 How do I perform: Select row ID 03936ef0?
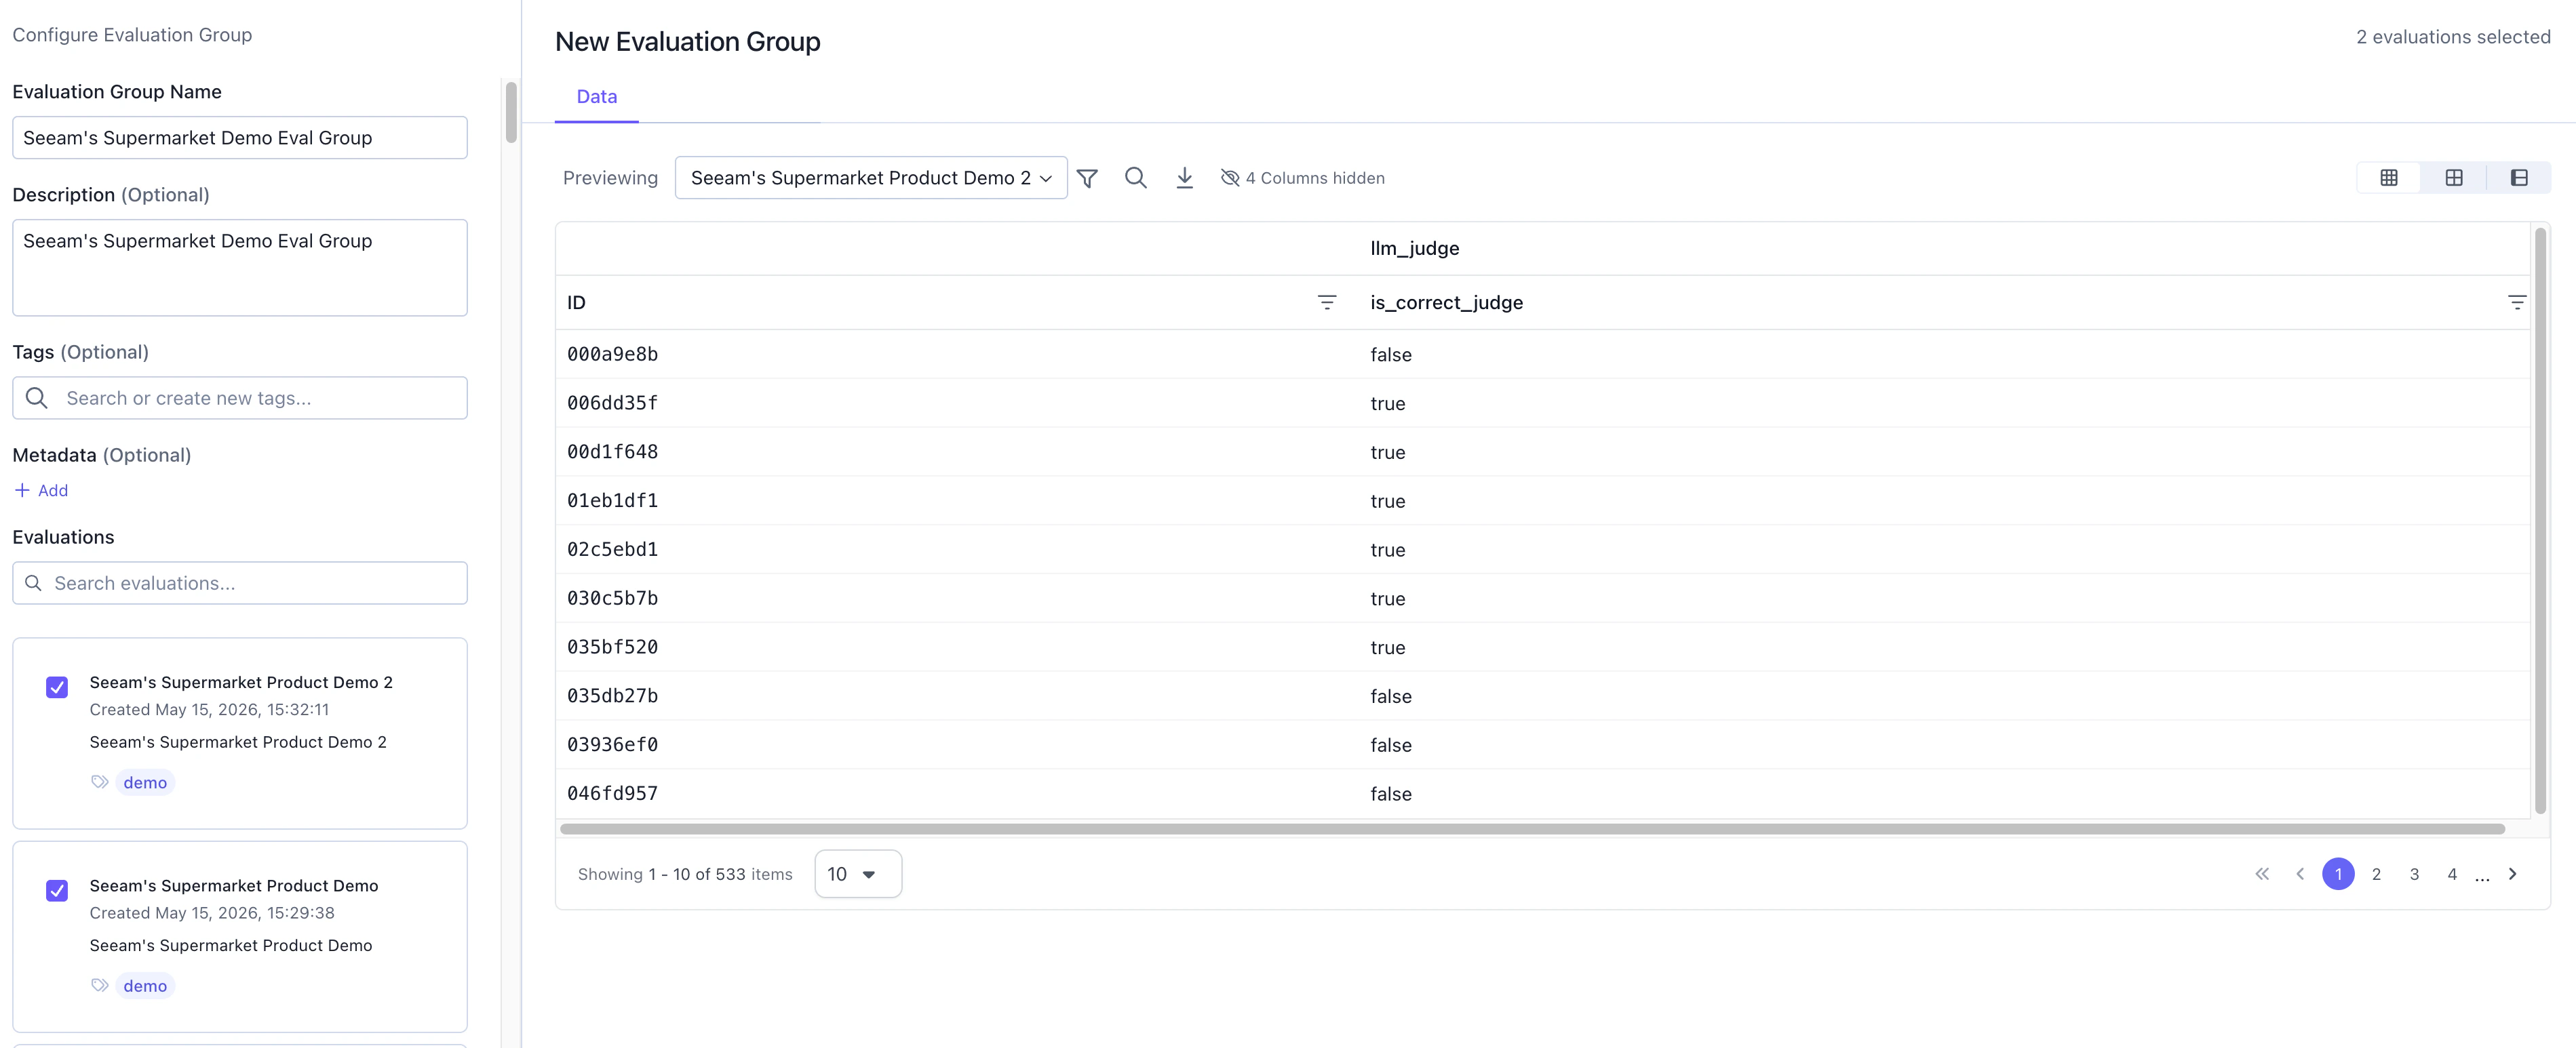point(612,745)
